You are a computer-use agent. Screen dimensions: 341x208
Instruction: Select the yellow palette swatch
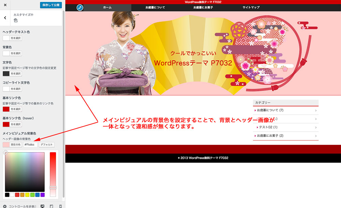point(27,195)
